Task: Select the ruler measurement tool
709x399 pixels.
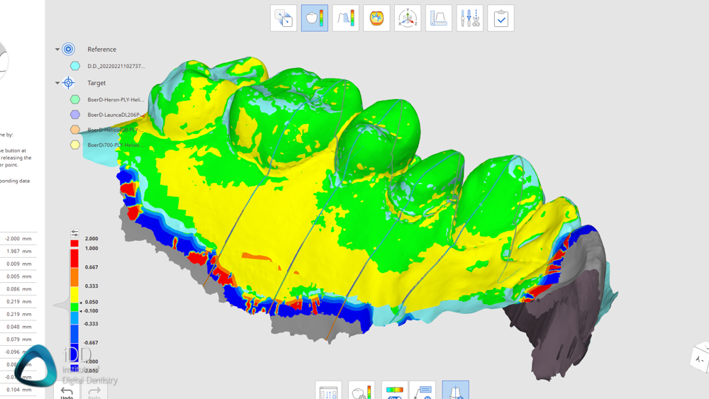Action: coord(439,18)
